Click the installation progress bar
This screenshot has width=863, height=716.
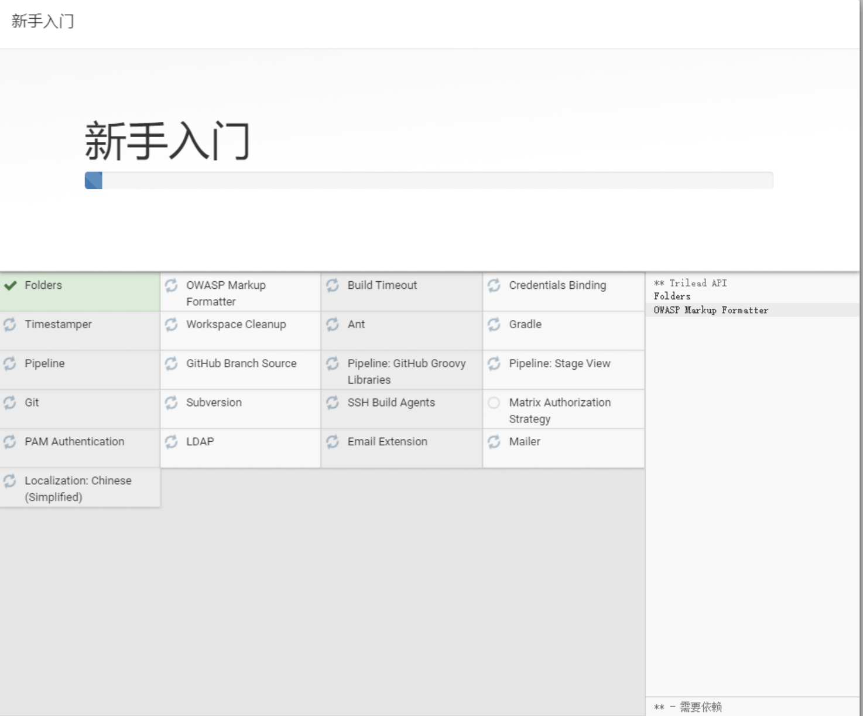429,180
